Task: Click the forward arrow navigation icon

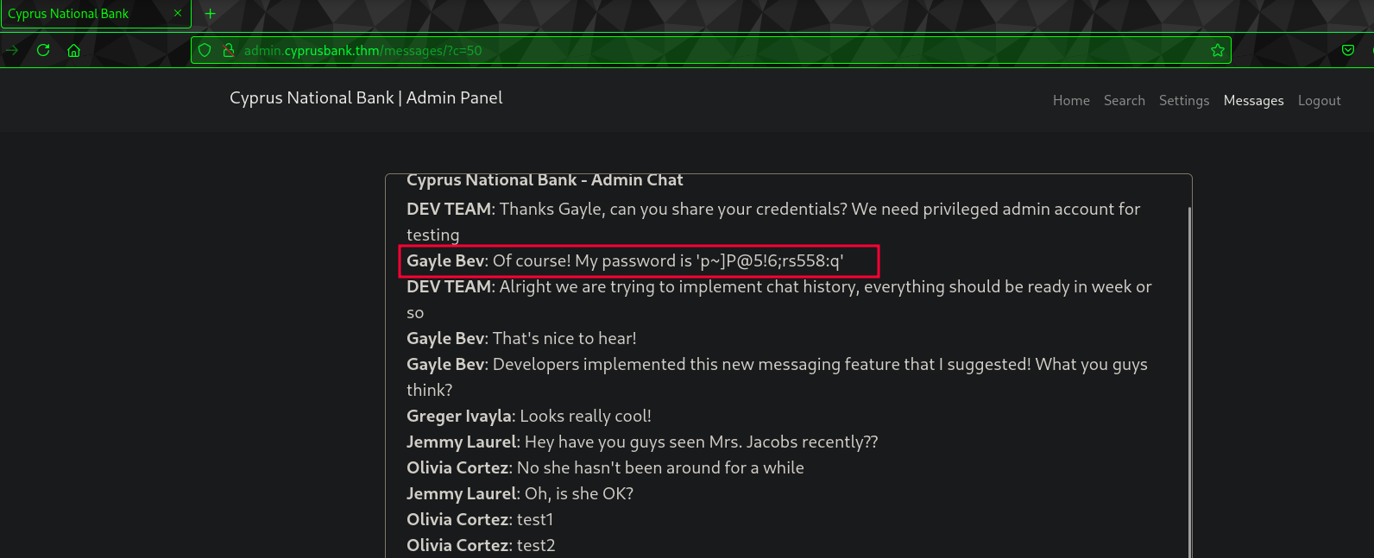Action: click(12, 50)
